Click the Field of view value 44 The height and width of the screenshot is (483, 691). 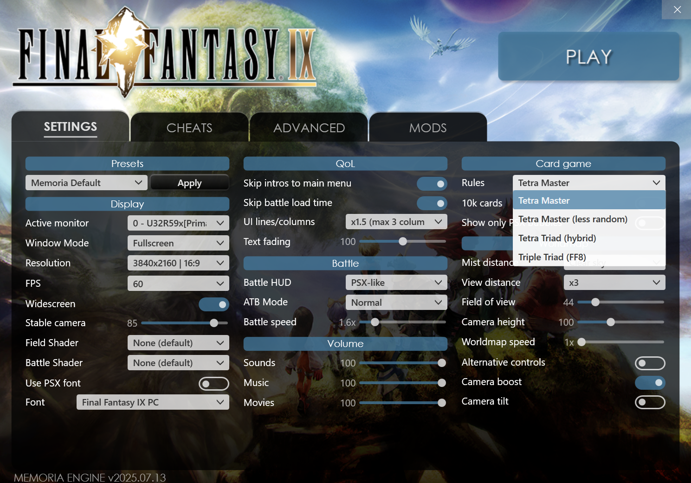[568, 303]
